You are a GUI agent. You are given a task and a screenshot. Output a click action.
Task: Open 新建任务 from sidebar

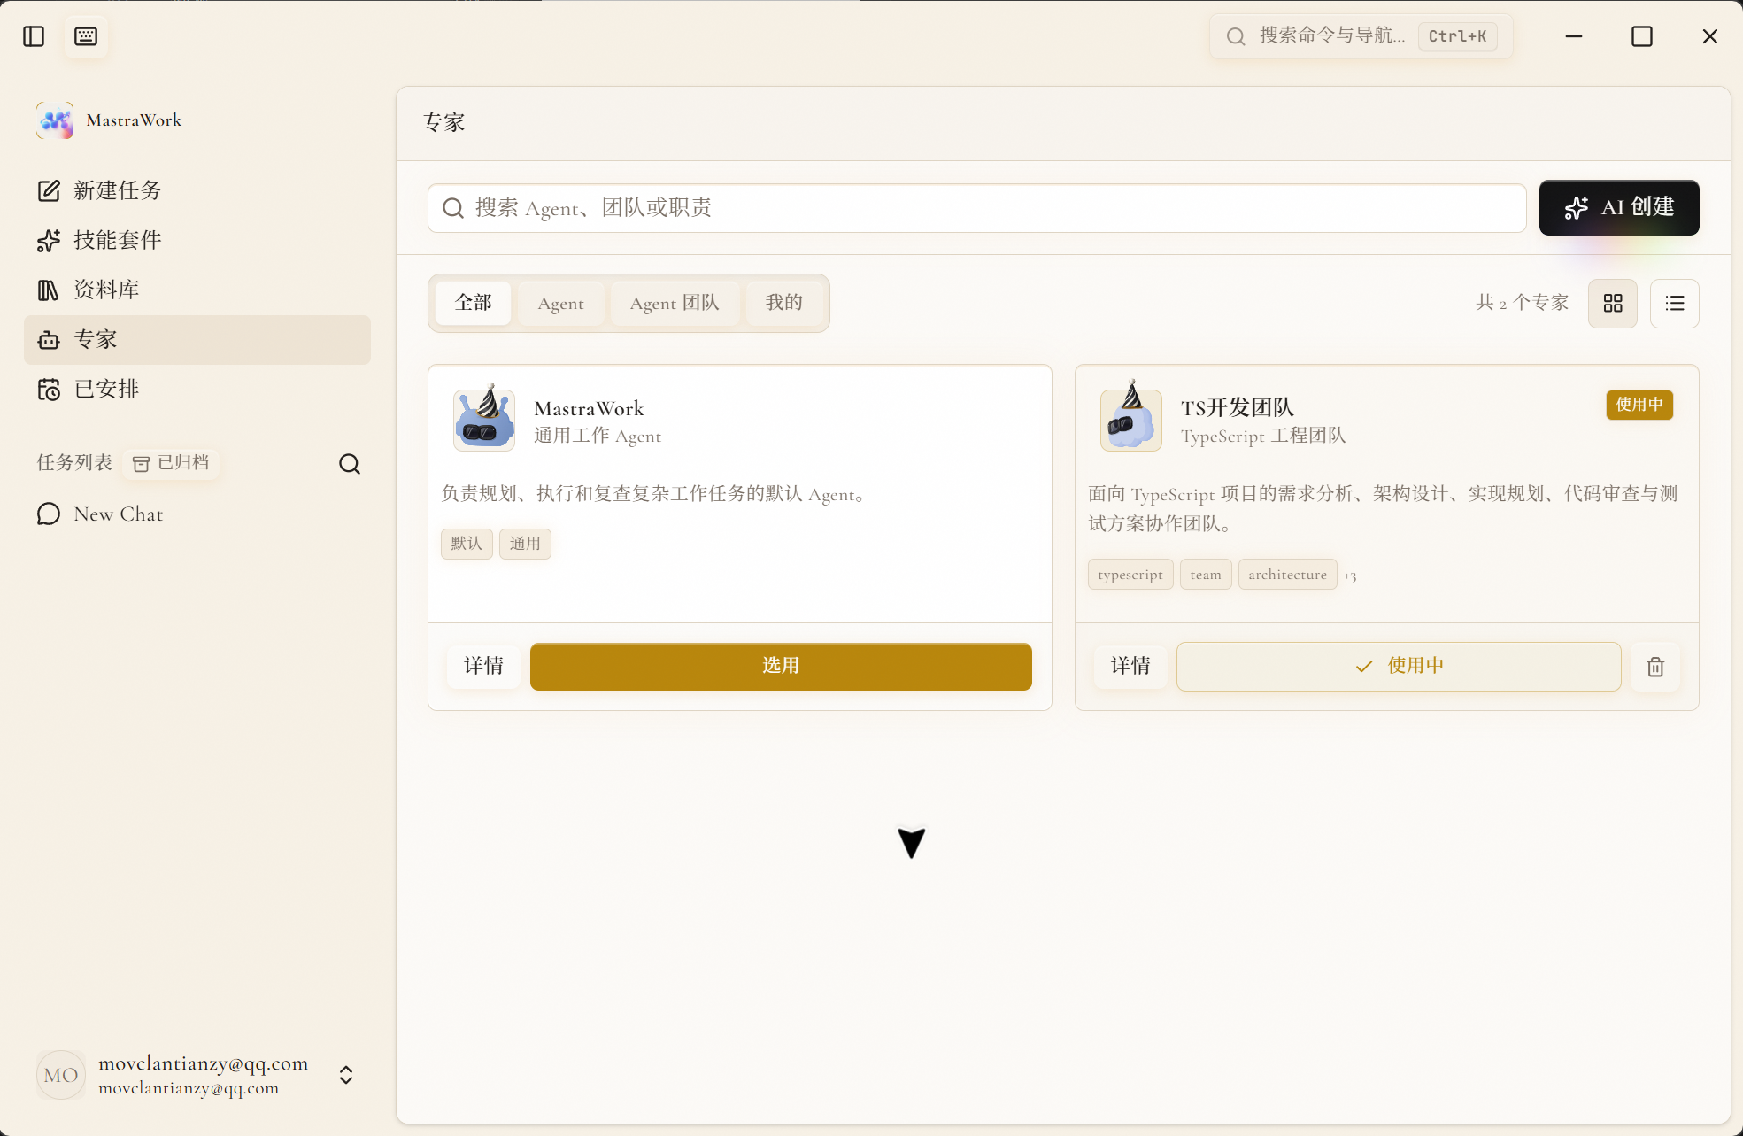click(197, 190)
